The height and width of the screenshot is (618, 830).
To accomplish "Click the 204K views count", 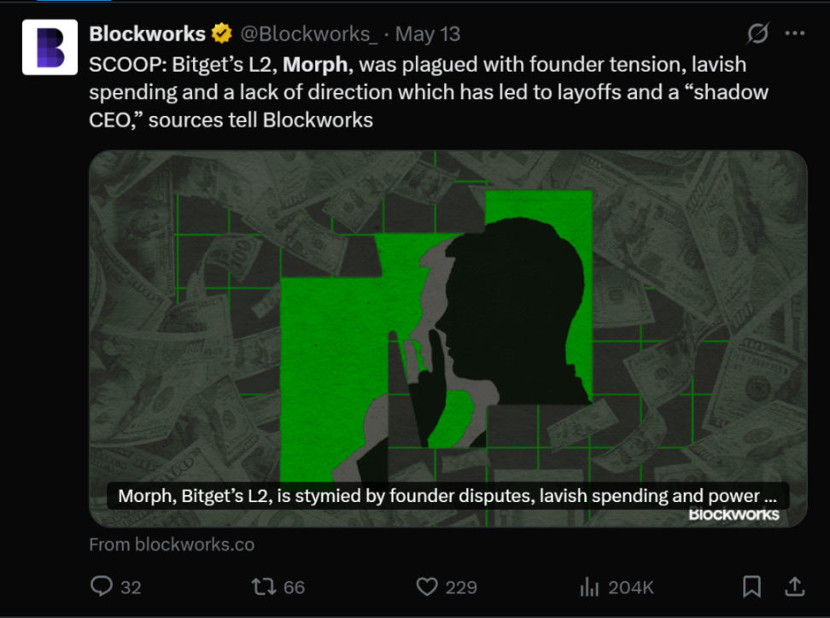I will click(631, 587).
